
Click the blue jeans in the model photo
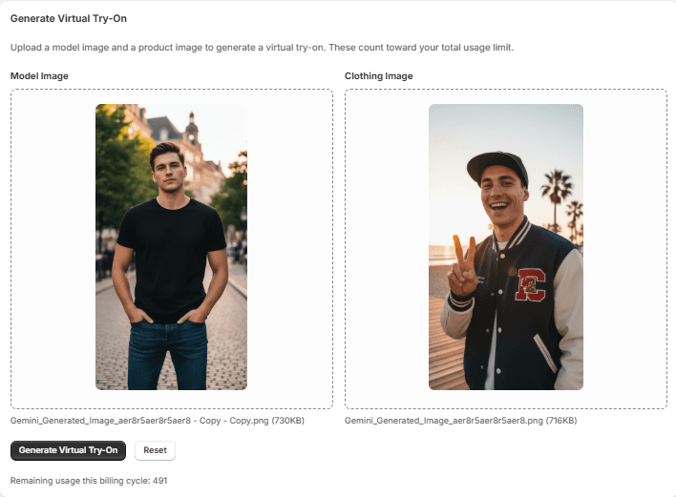(167, 353)
